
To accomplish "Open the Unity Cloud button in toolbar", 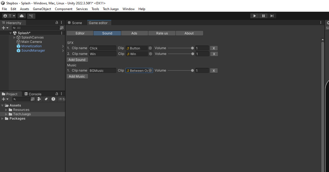I will (22, 16).
